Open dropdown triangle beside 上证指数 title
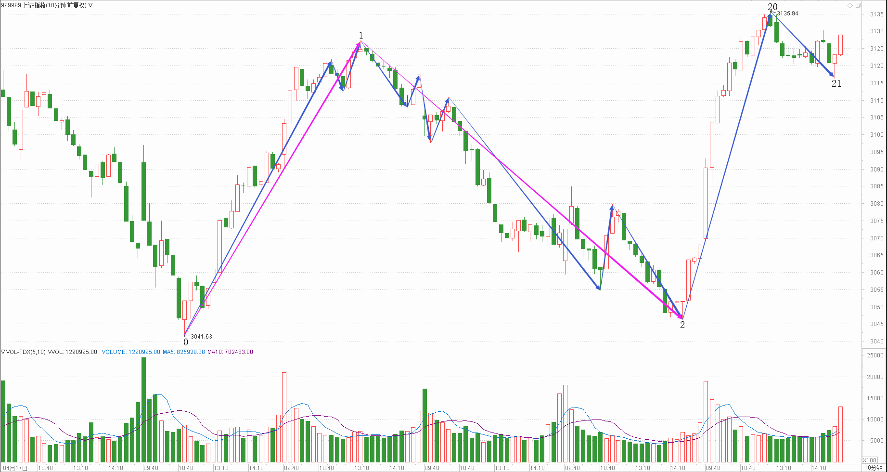The height and width of the screenshot is (472, 887). (91, 5)
